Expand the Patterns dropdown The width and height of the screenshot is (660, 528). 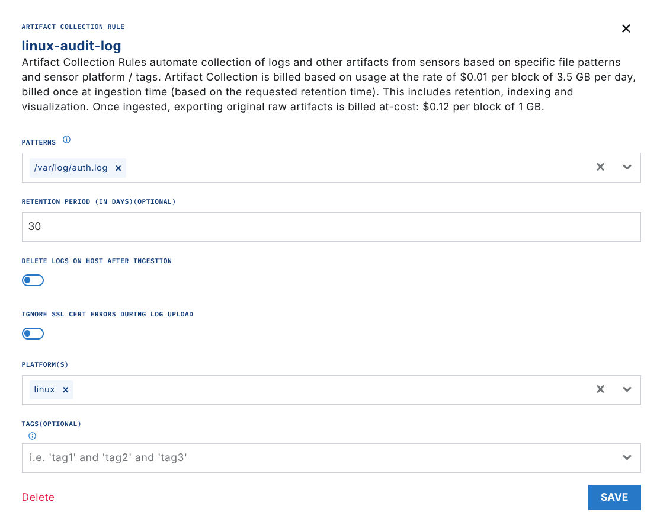(x=627, y=167)
